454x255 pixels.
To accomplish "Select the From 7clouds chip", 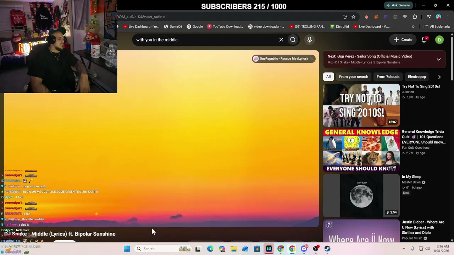I will tap(388, 76).
